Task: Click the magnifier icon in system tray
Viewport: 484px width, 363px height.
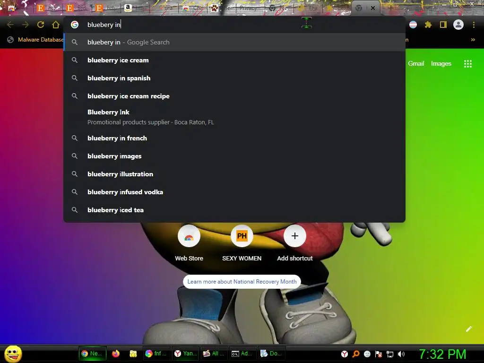Action: pos(356,354)
